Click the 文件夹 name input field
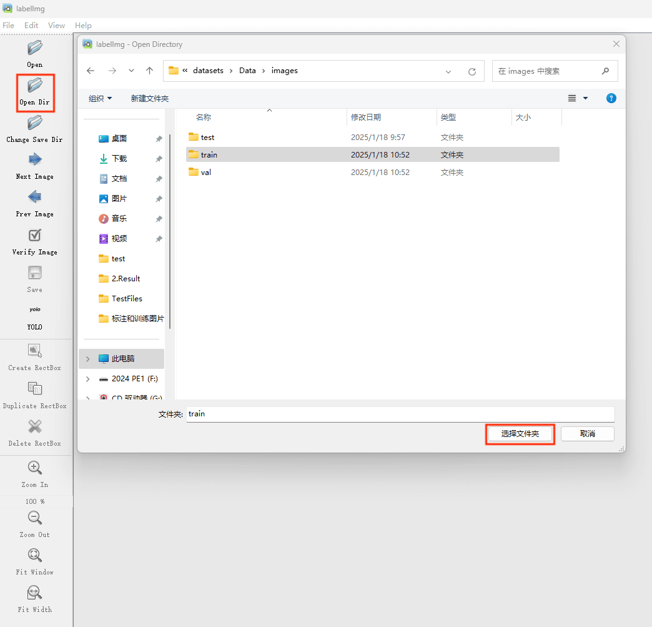Image resolution: width=652 pixels, height=627 pixels. pyautogui.click(x=400, y=414)
